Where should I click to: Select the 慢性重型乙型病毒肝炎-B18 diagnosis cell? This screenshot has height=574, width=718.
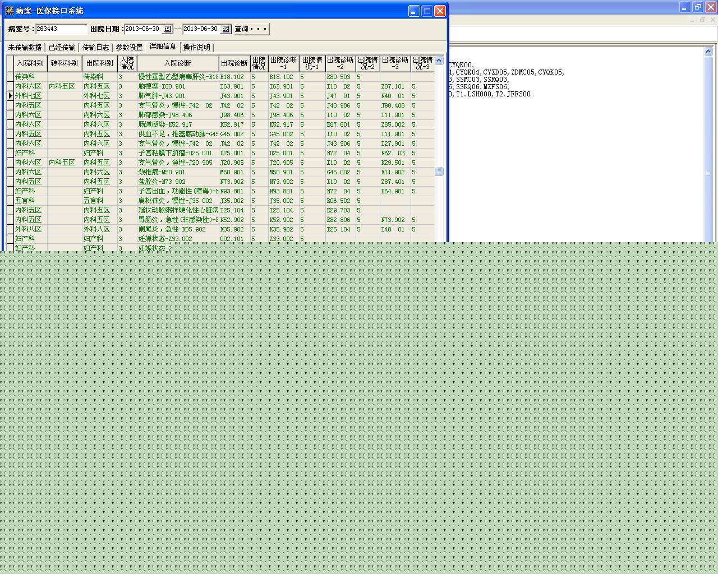pos(178,77)
